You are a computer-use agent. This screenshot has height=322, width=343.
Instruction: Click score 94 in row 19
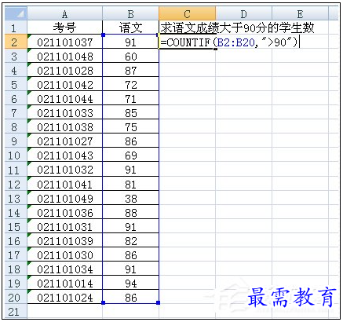click(130, 283)
